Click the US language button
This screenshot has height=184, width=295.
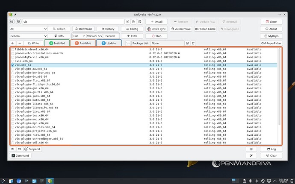[x=12, y=22]
